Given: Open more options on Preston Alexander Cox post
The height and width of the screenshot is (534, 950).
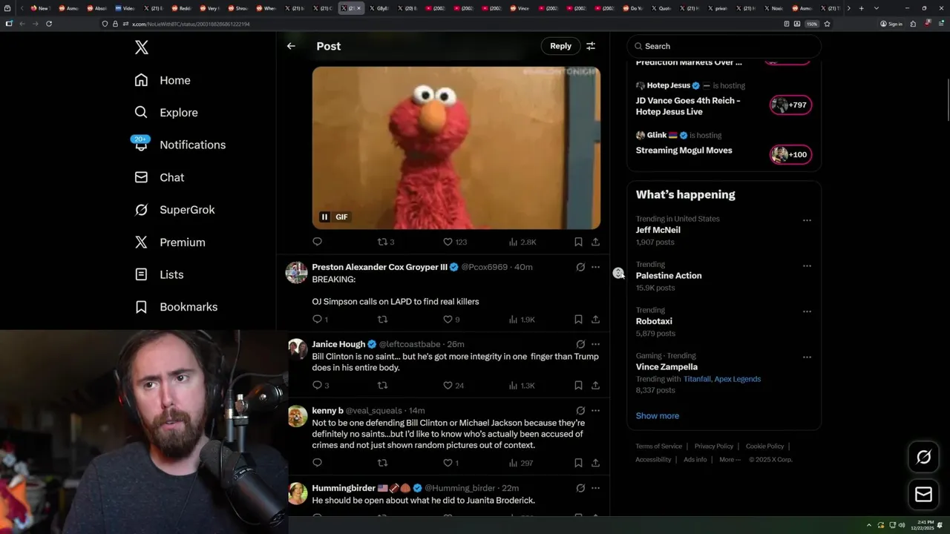Looking at the screenshot, I should (595, 267).
